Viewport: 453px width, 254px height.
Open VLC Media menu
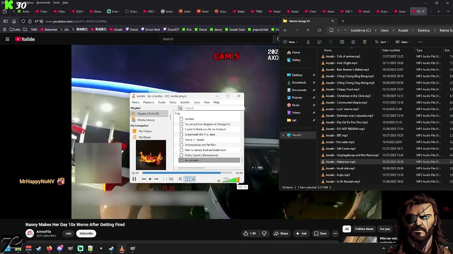click(136, 102)
